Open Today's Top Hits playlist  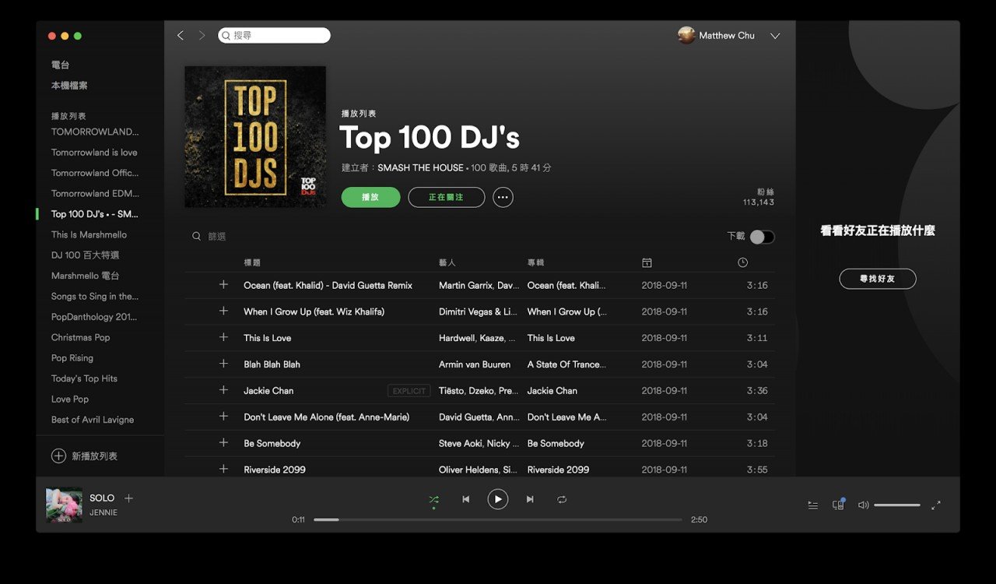pyautogui.click(x=84, y=378)
